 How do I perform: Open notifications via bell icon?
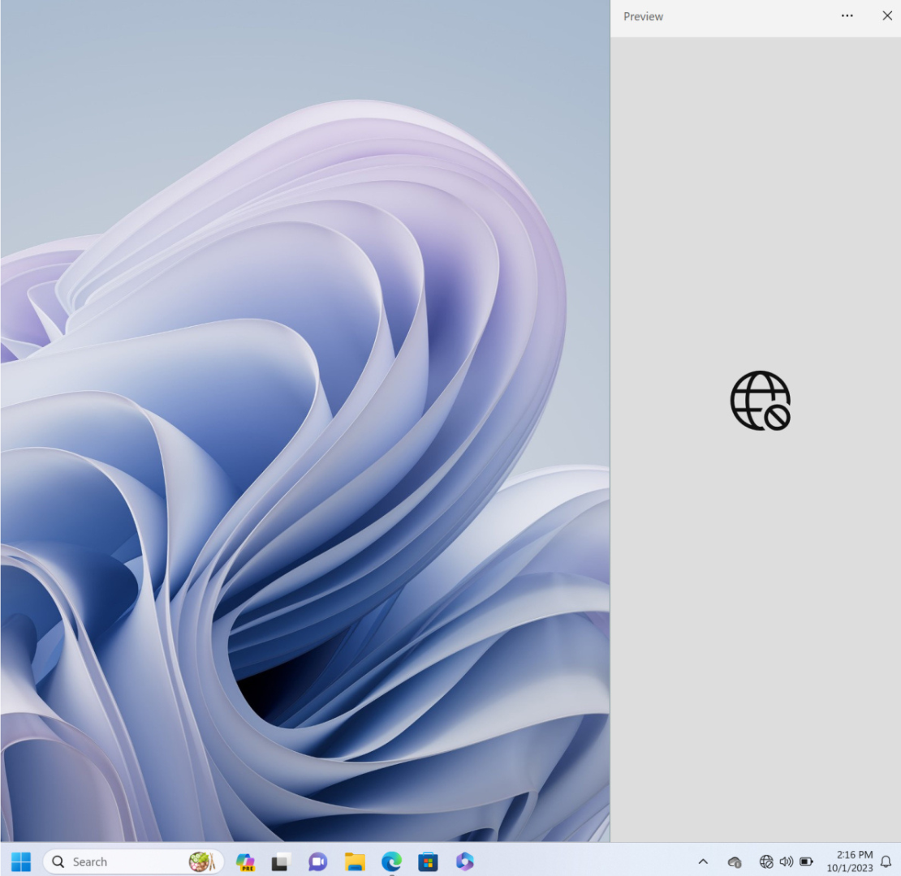(x=886, y=861)
